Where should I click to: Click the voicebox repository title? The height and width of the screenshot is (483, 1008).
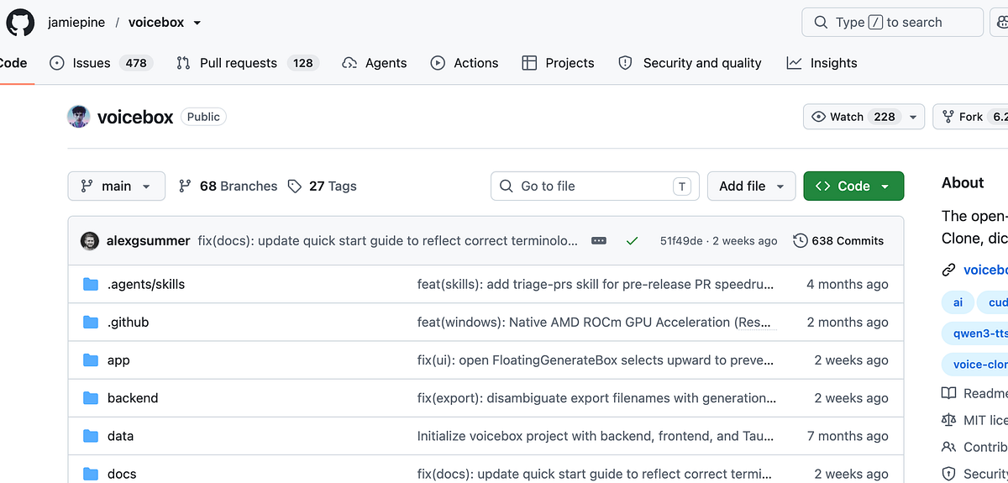tap(135, 117)
